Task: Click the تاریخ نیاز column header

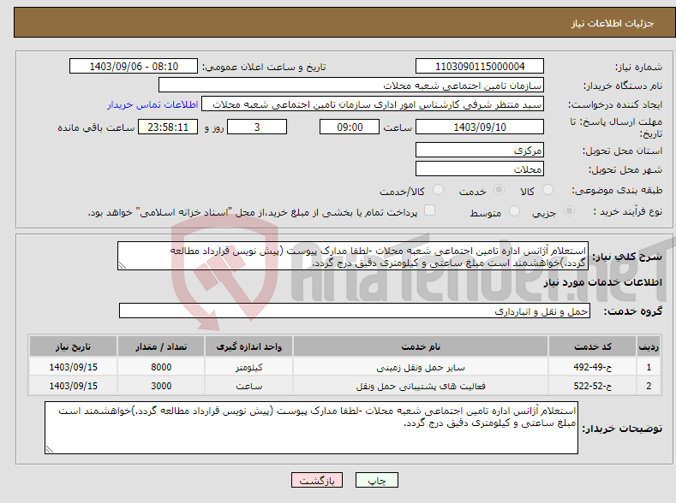Action: click(x=73, y=346)
